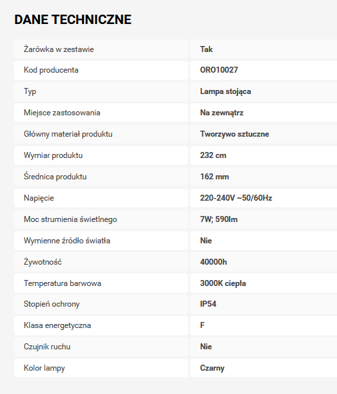Select the Główny materiał produktu label
337x394 pixels.
tap(68, 134)
